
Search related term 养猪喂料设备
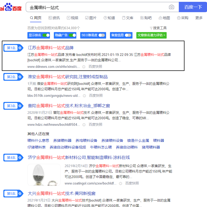[x=112, y=141]
